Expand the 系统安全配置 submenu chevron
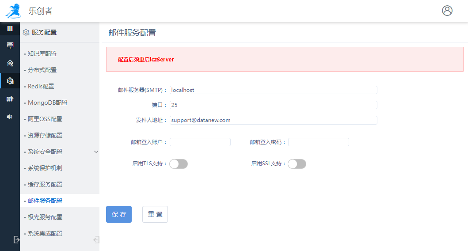This screenshot has height=251, width=468. 96,152
